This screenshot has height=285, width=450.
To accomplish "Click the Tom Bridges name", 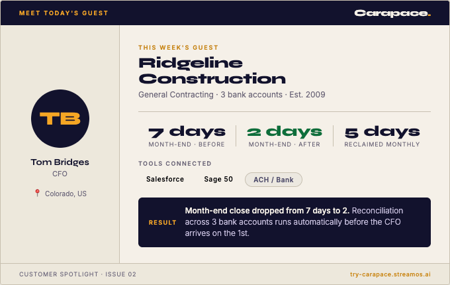I will pos(60,162).
